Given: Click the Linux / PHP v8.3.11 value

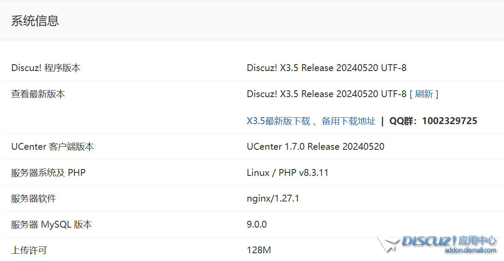Looking at the screenshot, I should click(x=287, y=173).
